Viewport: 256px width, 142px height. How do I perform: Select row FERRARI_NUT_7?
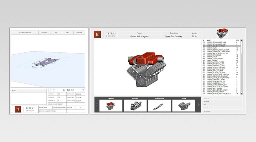pos(221,48)
